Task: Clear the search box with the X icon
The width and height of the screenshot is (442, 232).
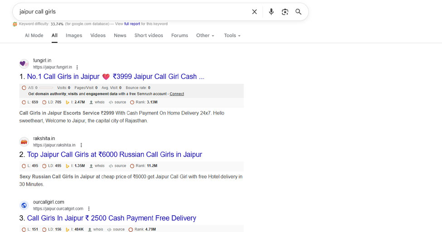Action: click(x=254, y=12)
